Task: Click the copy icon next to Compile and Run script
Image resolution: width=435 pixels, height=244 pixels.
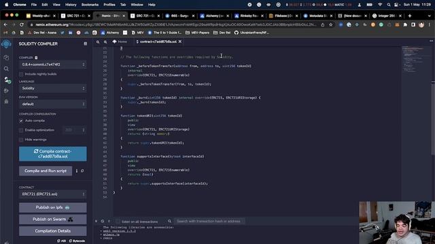Action: [x=82, y=171]
